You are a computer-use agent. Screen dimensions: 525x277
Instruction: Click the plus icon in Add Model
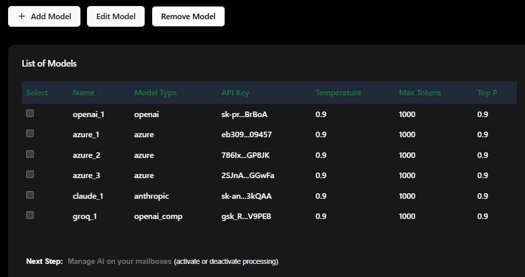point(22,16)
